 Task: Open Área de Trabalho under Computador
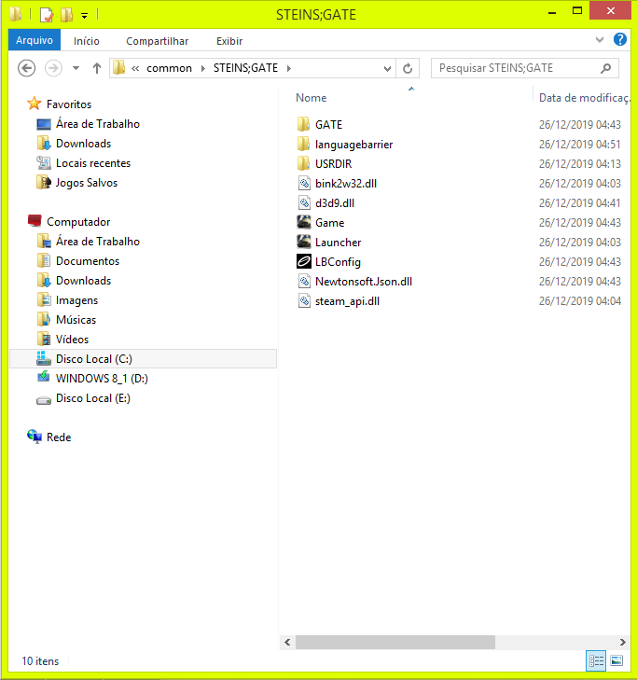98,241
